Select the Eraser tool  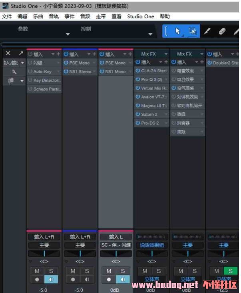point(222,31)
